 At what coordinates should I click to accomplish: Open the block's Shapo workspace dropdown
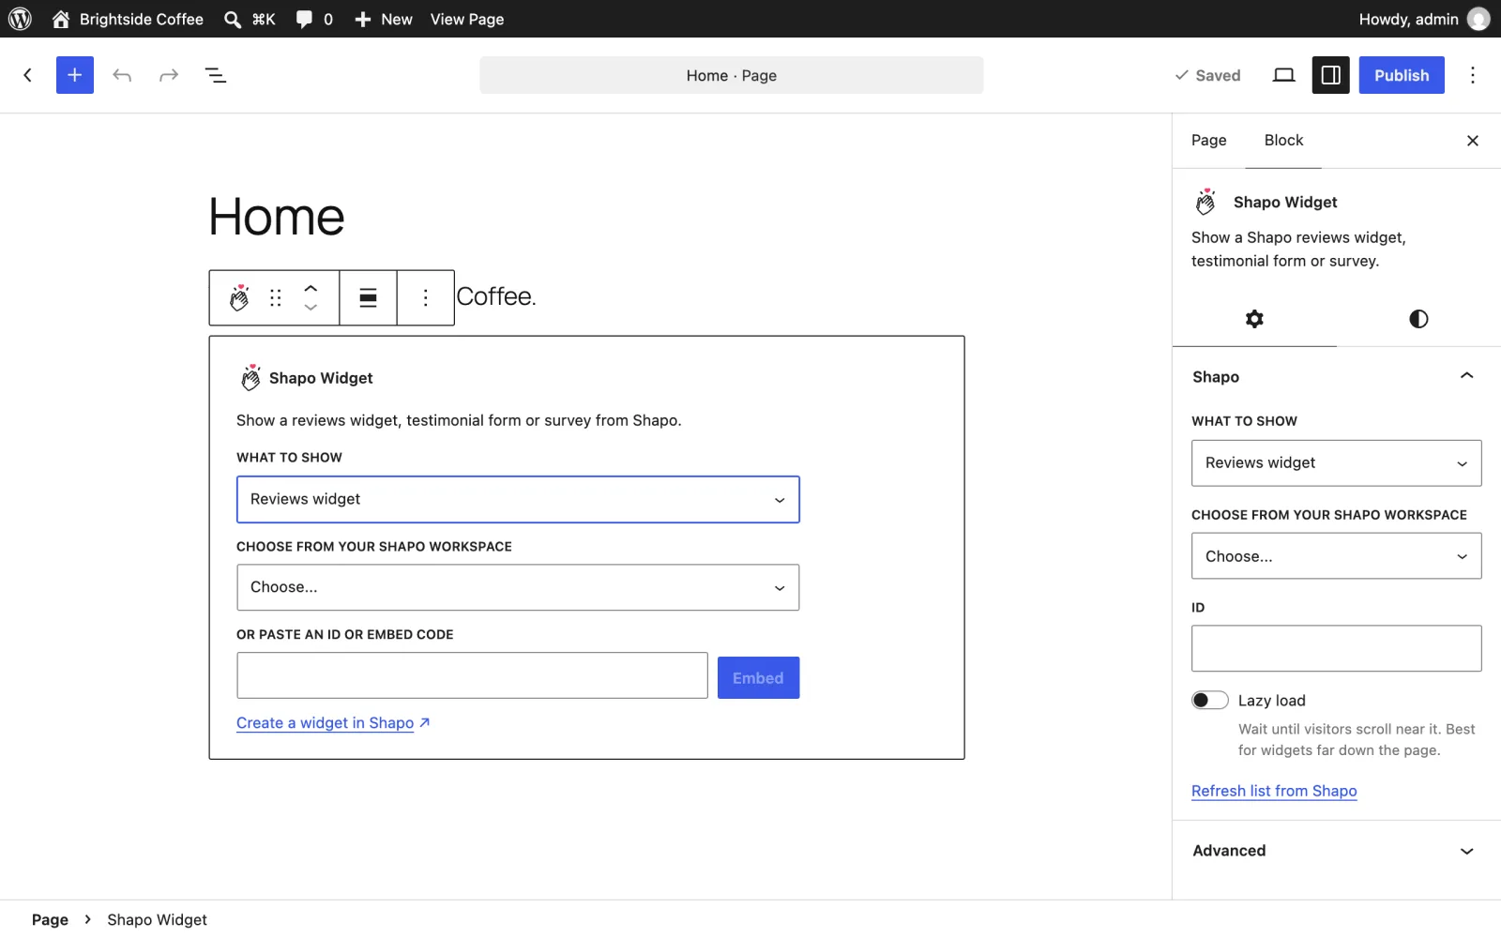point(518,587)
